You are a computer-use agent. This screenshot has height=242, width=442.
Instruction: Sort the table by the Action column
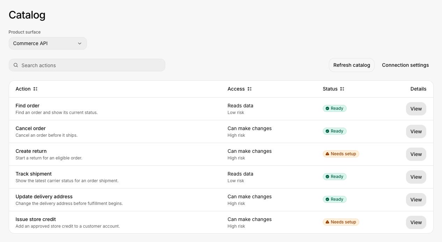point(35,89)
